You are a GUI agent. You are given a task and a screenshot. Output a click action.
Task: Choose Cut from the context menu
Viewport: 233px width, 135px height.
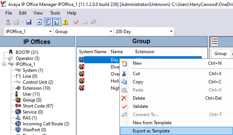(176, 74)
